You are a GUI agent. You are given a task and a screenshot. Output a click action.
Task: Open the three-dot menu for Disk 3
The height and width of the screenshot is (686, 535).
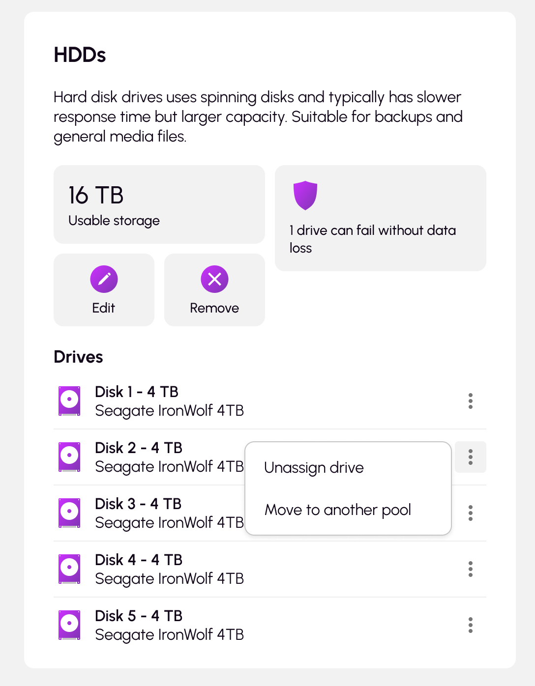471,513
